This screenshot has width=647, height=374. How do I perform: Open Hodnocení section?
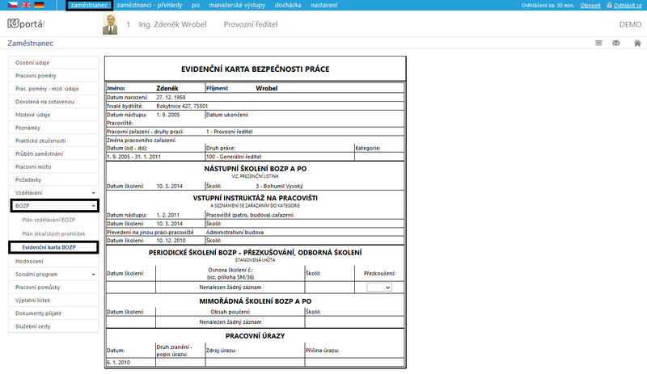pos(53,262)
